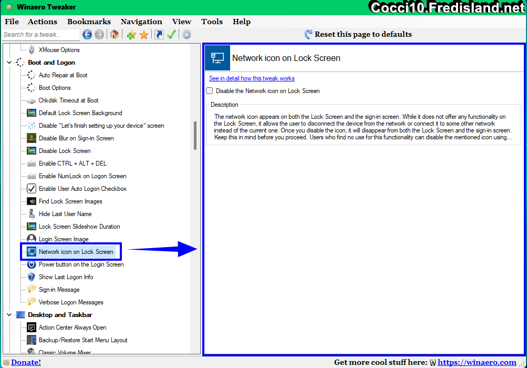
Task: Click the Action Center Always Open icon
Action: point(31,328)
